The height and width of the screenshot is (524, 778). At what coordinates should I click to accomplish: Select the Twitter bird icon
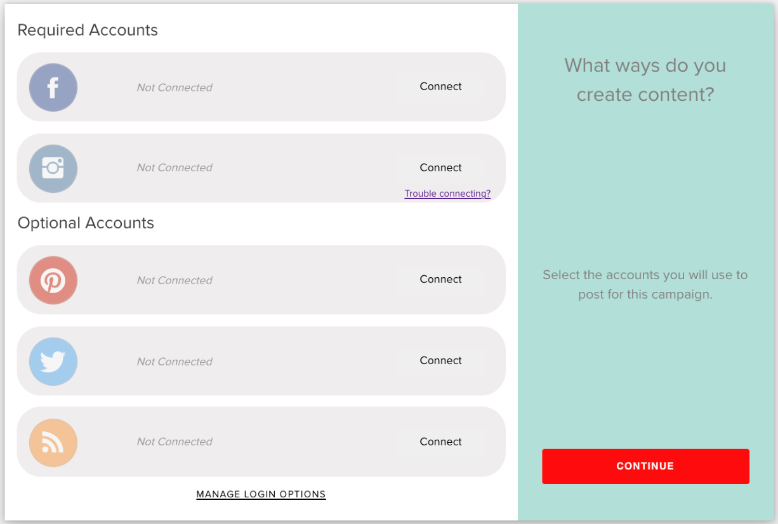[x=53, y=362]
